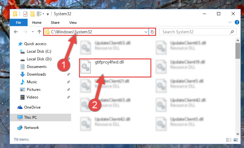This screenshot has width=244, height=148.
Task: Click the search magnifier icon
Action: coord(232,32)
